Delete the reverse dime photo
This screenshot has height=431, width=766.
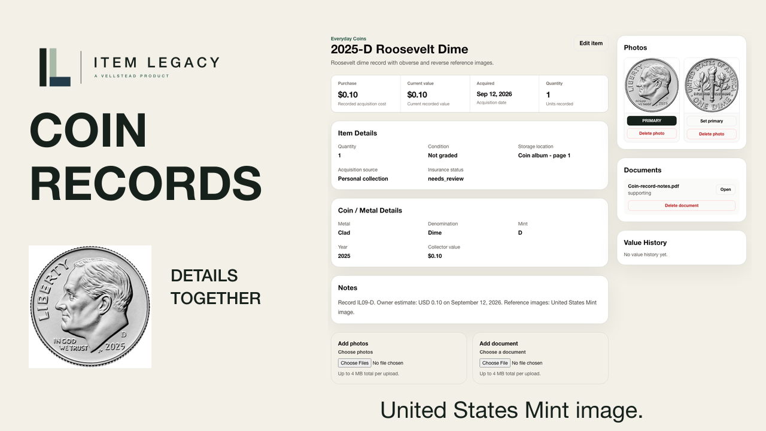point(712,134)
